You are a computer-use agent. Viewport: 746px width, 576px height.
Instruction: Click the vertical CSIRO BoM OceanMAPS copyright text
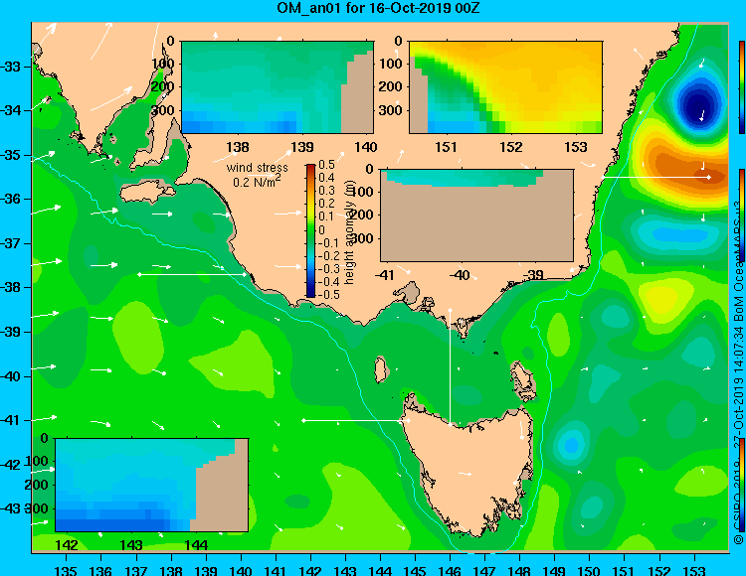(738, 372)
